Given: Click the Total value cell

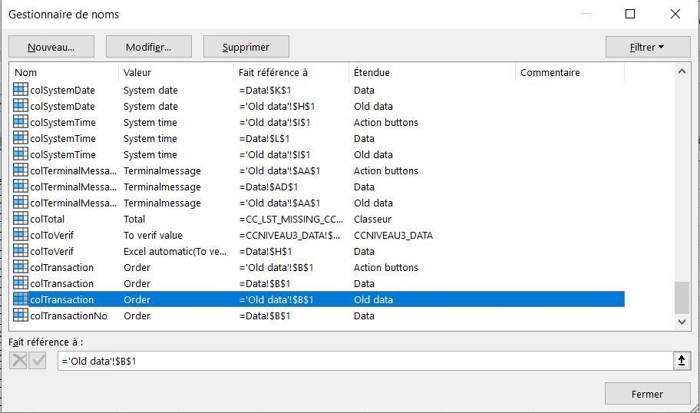Looking at the screenshot, I should tap(134, 220).
